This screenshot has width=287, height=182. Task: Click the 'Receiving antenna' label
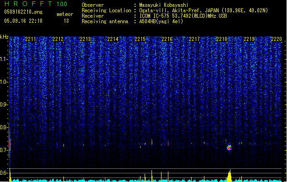(105, 21)
